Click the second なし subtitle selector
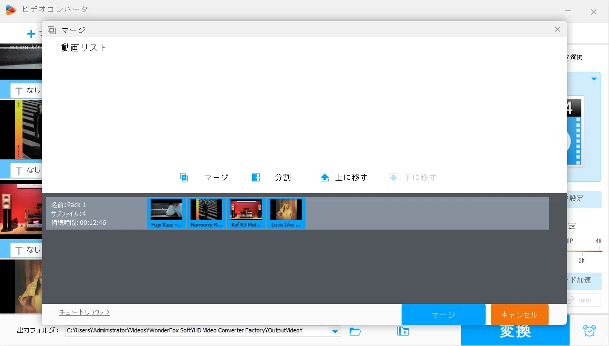 (x=26, y=170)
